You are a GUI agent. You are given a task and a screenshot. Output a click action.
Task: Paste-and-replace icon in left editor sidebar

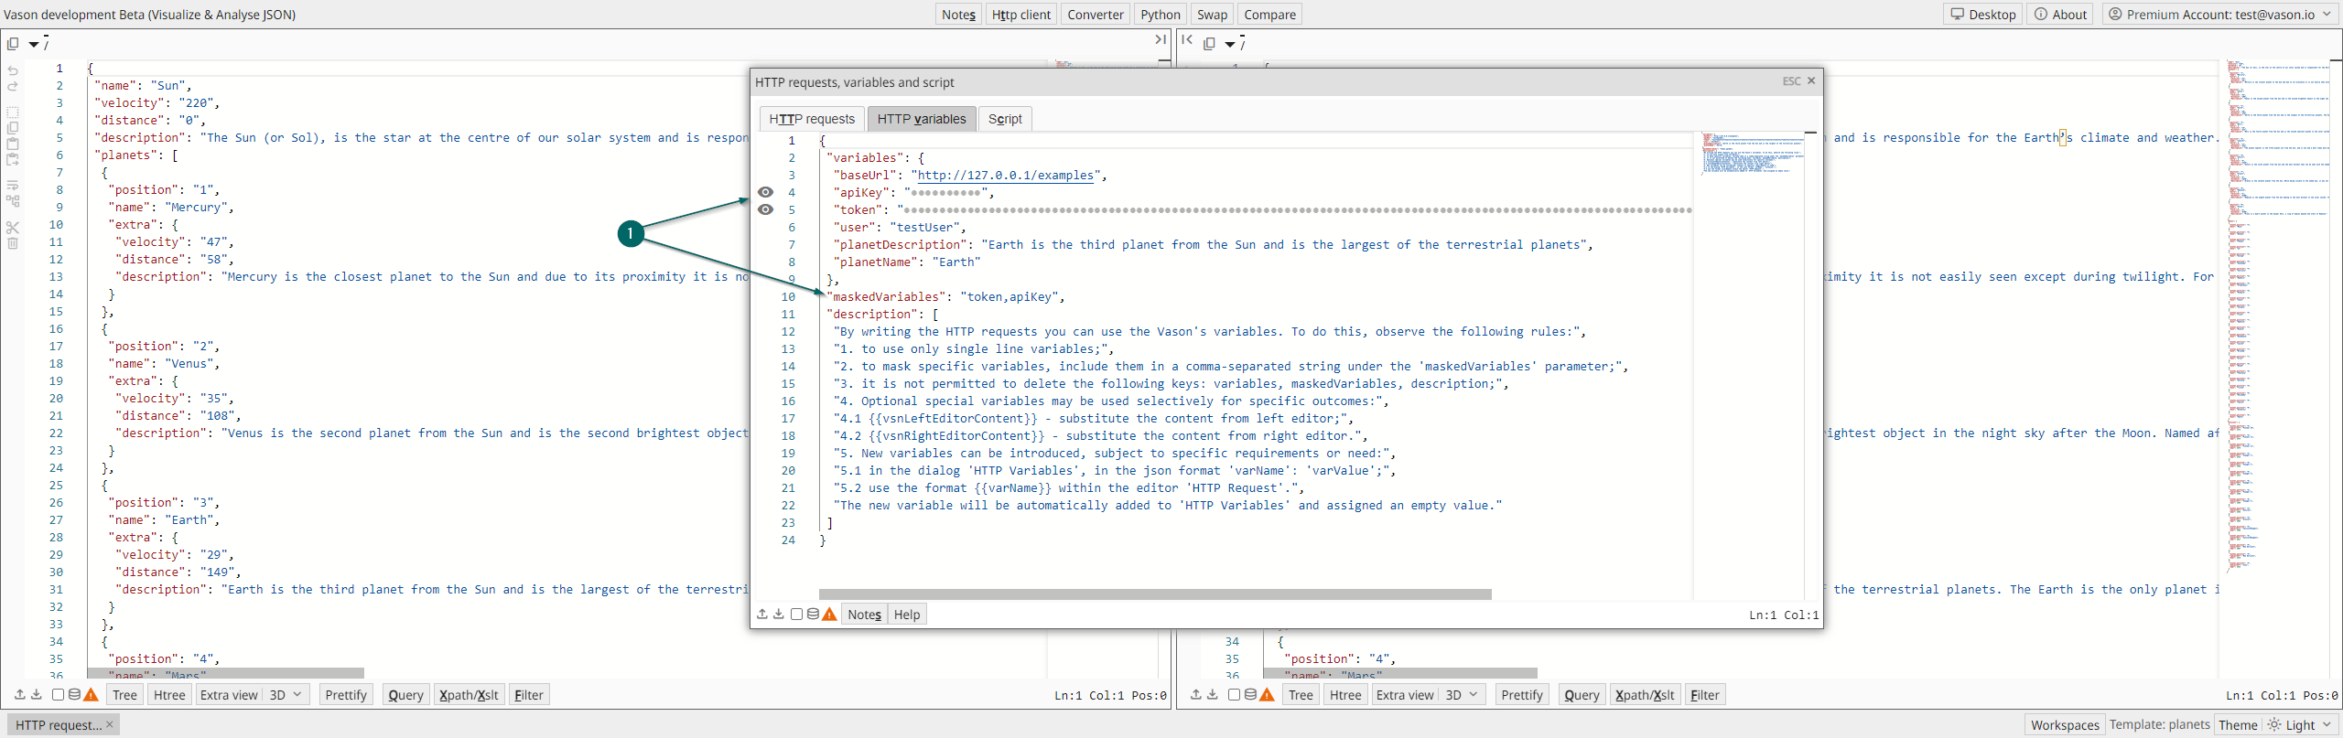tap(13, 159)
